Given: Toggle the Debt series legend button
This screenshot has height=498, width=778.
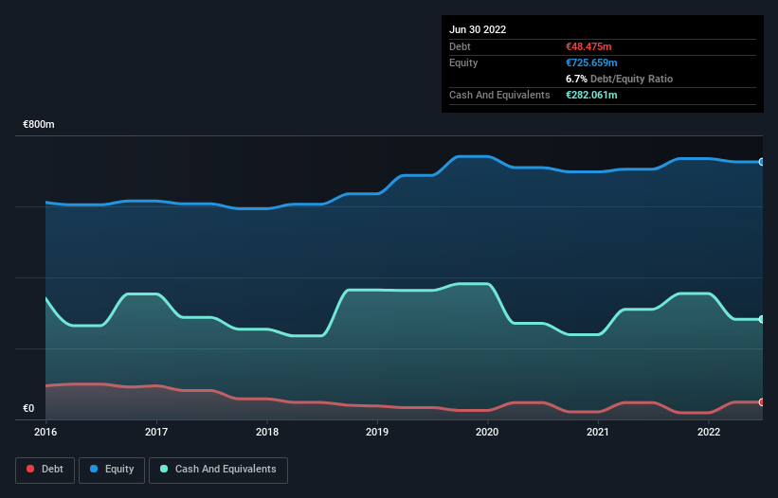Looking at the screenshot, I should [x=45, y=470].
